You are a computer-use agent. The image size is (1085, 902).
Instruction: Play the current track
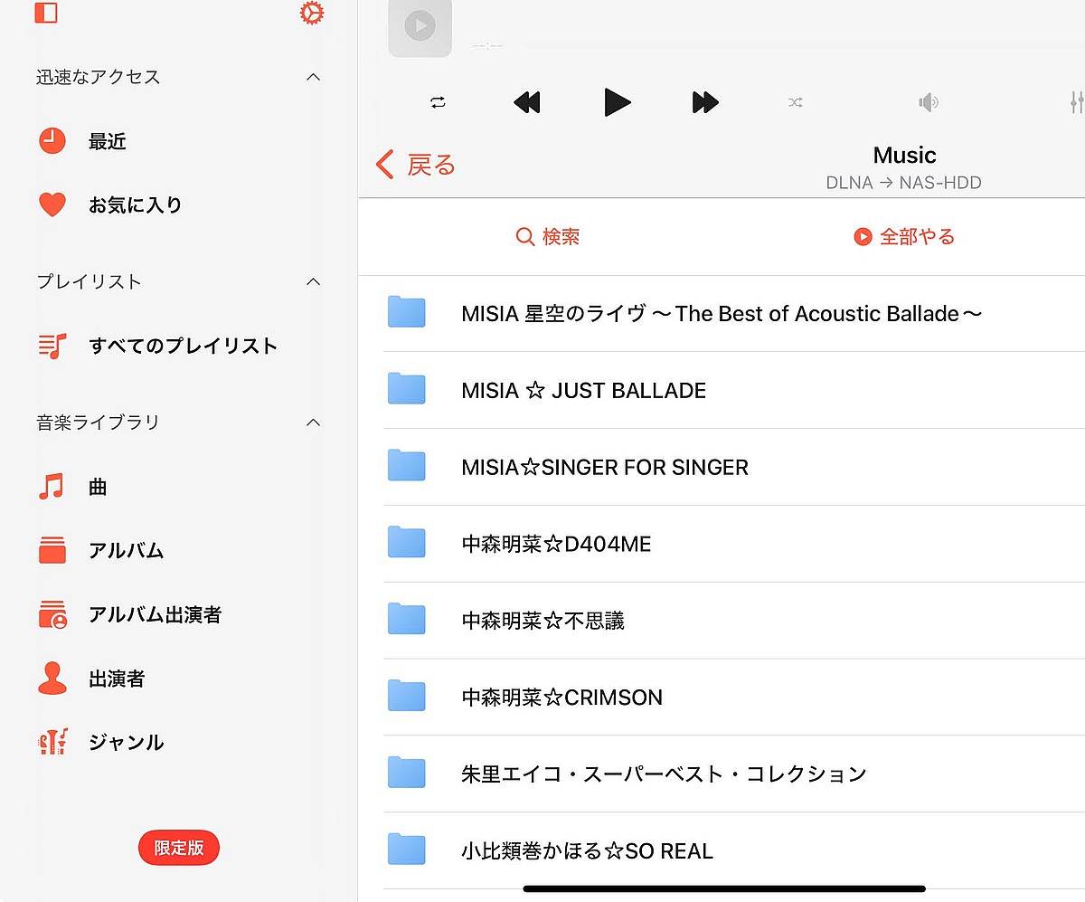[617, 102]
